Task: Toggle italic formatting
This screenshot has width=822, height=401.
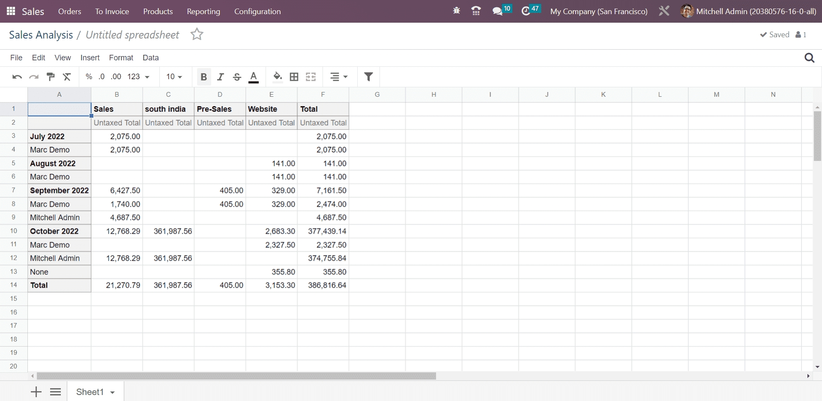Action: click(x=220, y=77)
